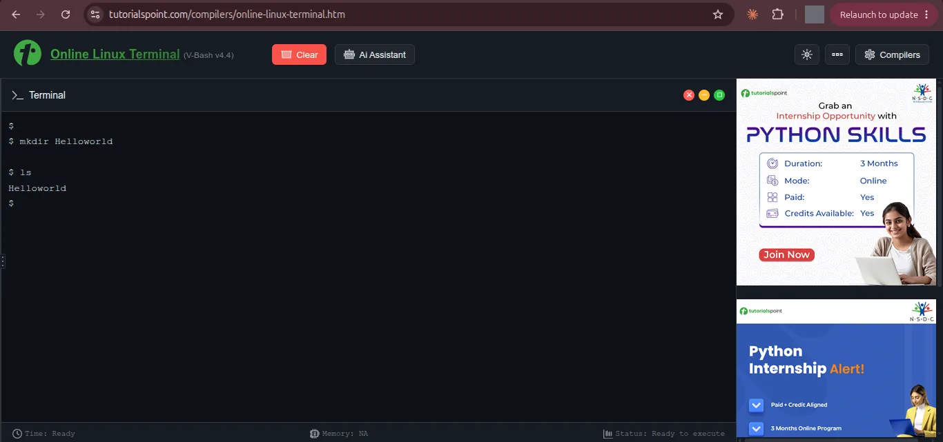The image size is (943, 442).
Task: Open the Extensions puzzle icon
Action: click(x=777, y=14)
